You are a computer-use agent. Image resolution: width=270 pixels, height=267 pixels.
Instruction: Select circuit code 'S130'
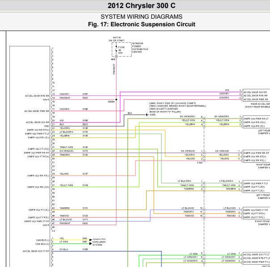pos(85,147)
